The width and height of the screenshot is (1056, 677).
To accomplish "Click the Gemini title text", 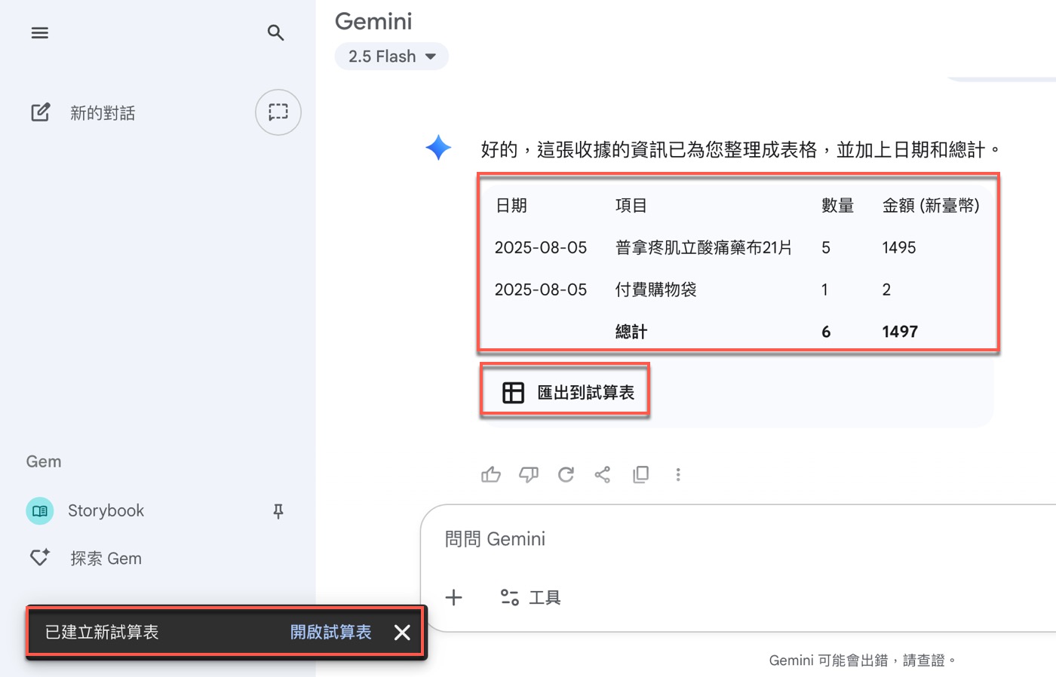I will (373, 21).
